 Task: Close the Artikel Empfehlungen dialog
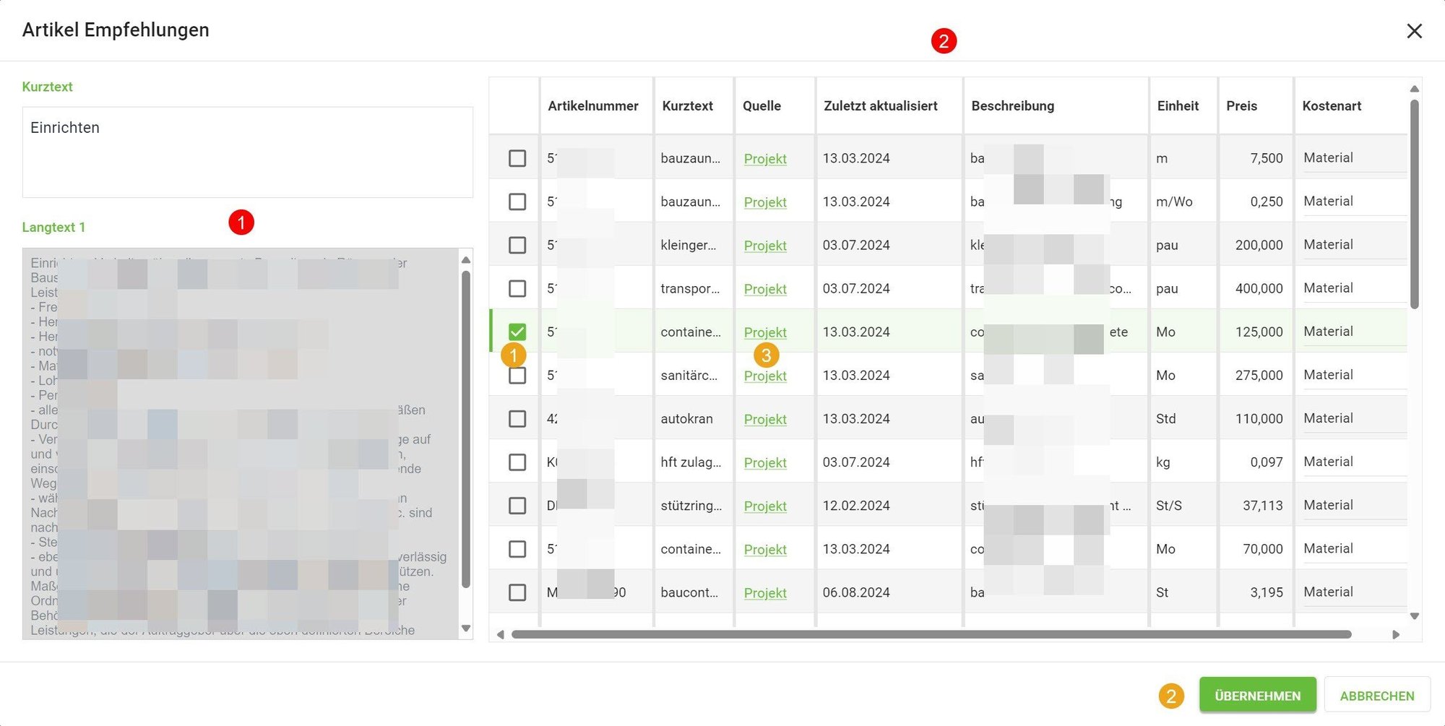[x=1414, y=31]
